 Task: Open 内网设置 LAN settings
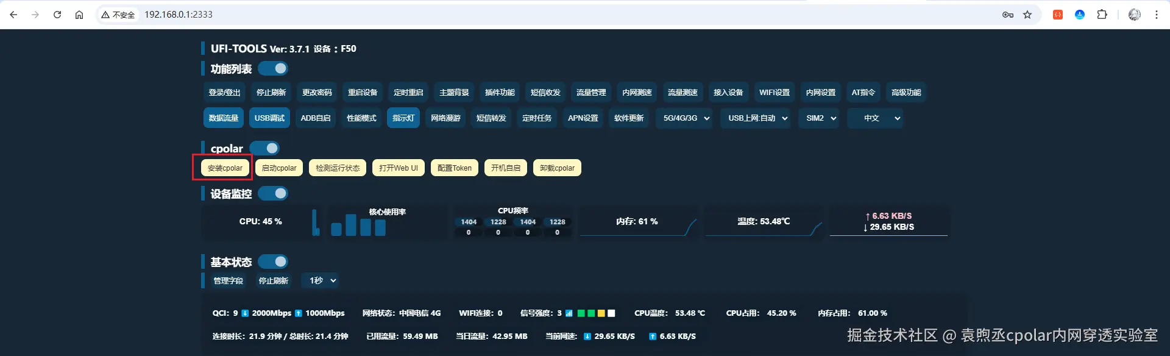pos(821,92)
